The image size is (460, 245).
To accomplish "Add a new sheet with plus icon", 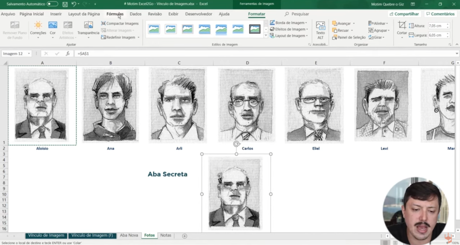I will (x=185, y=236).
